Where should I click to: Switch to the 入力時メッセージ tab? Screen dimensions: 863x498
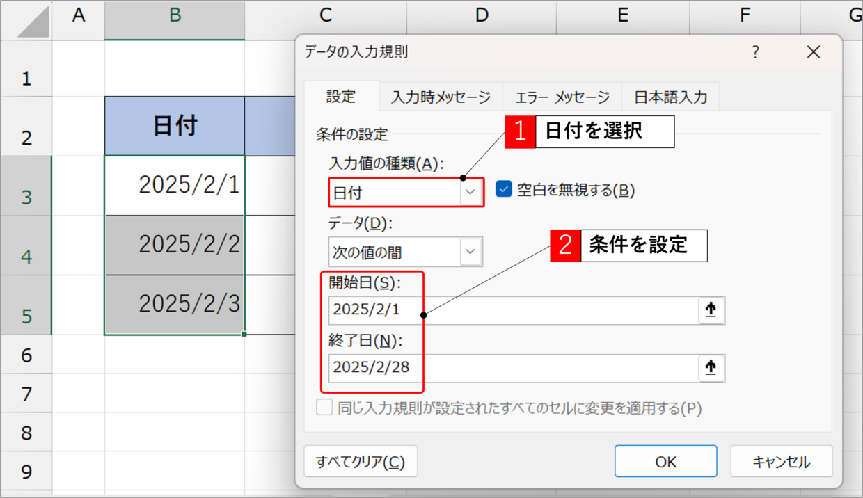click(441, 97)
